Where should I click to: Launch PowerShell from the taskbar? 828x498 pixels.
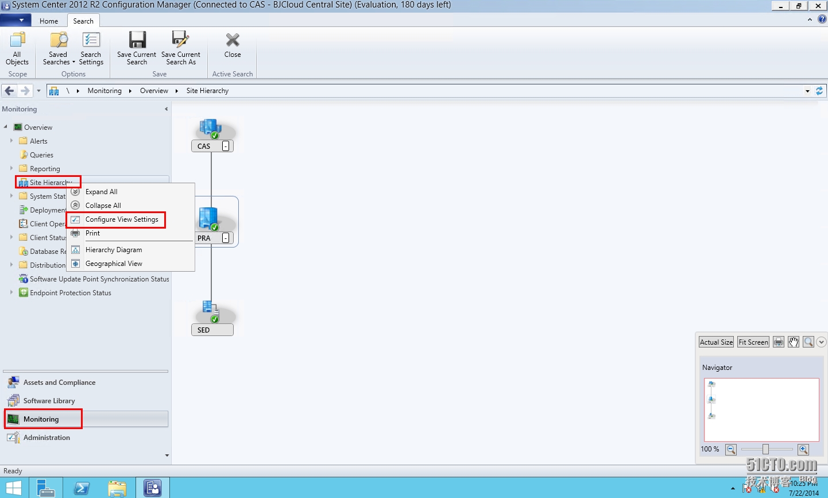click(x=82, y=488)
